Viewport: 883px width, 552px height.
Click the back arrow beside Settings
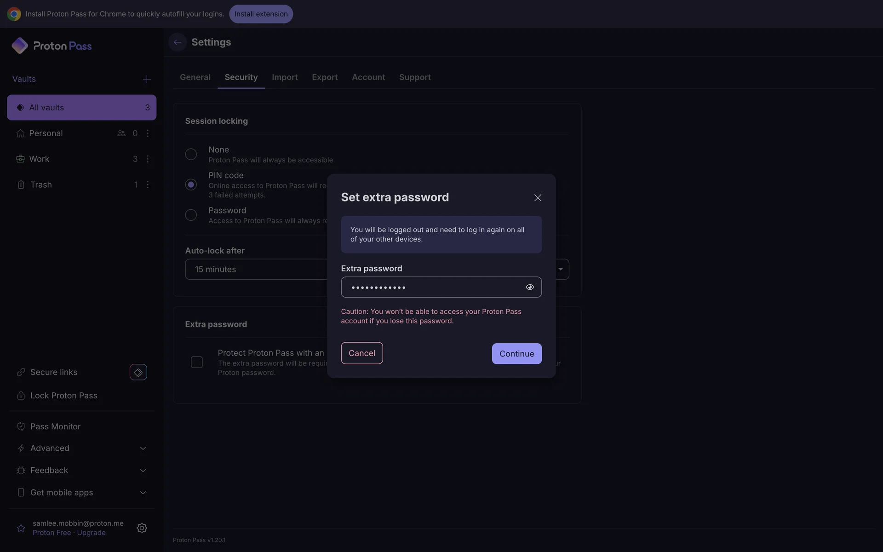pos(177,42)
